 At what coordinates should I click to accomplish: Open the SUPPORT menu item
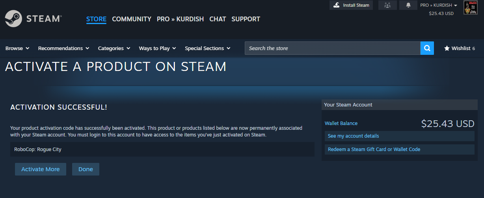point(246,19)
